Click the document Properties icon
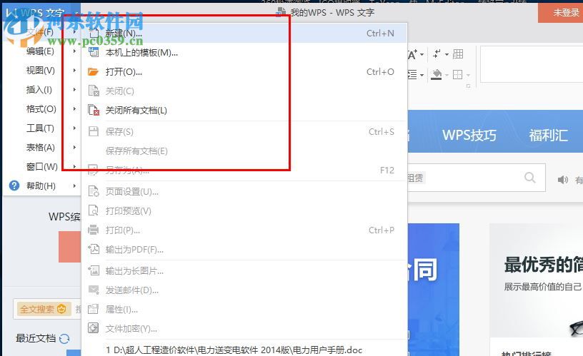 93,309
